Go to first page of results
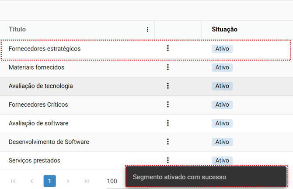293x189 pixels. click(13, 181)
